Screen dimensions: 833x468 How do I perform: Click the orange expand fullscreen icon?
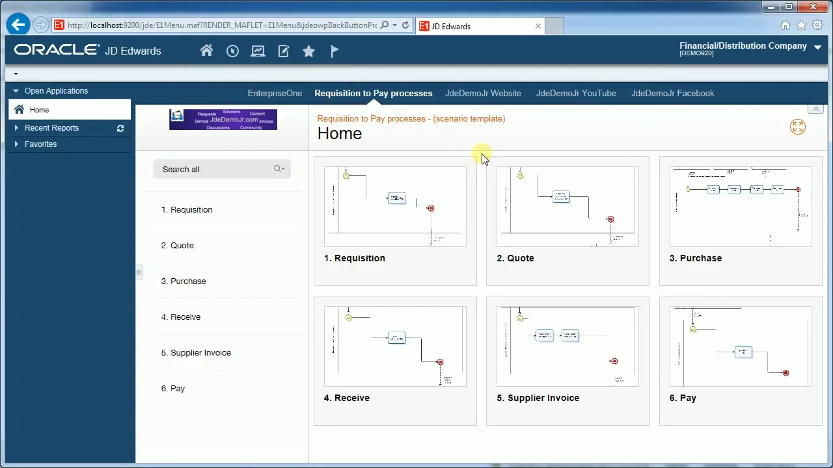coord(797,127)
